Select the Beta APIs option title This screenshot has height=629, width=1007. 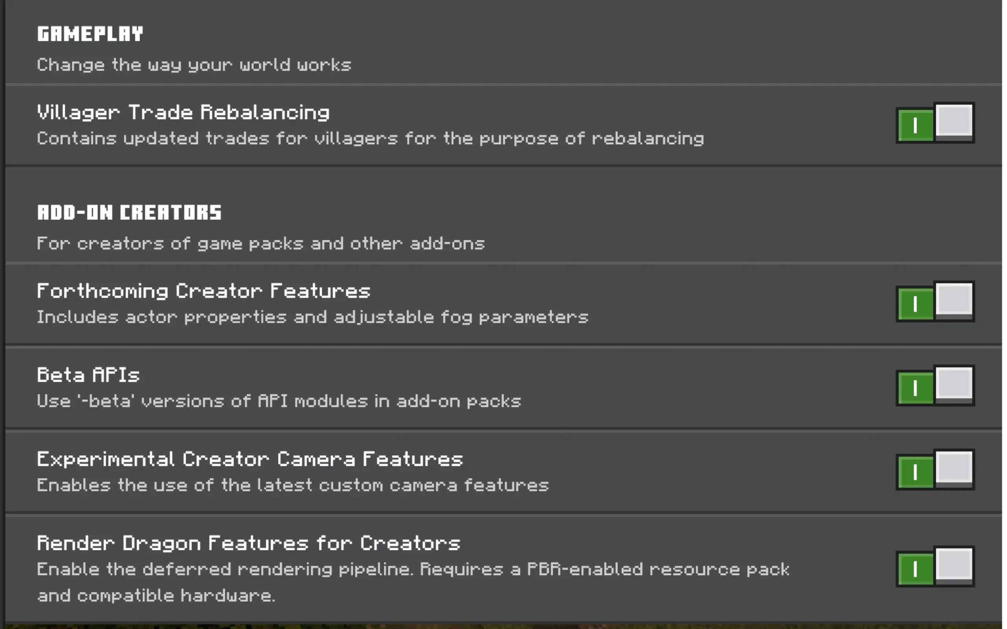point(88,375)
